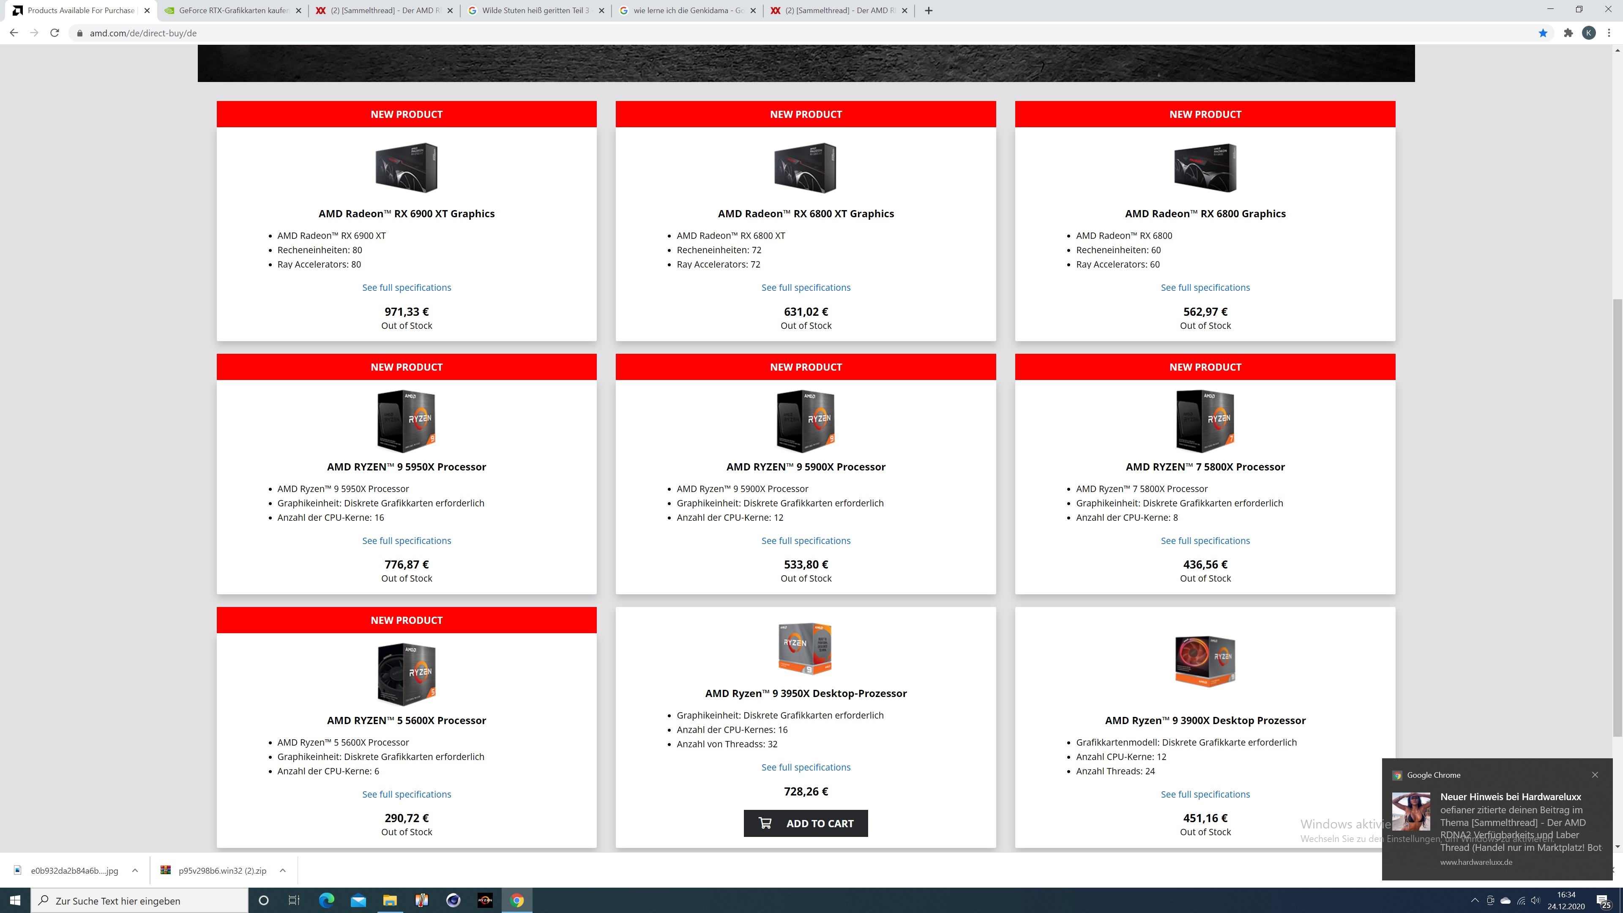
Task: Open the Chrome extensions puzzle icon
Action: click(x=1568, y=33)
